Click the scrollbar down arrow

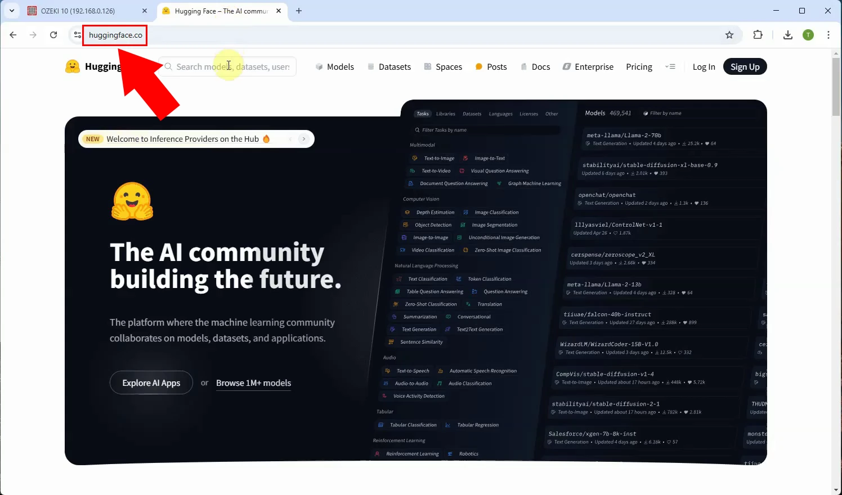point(836,490)
